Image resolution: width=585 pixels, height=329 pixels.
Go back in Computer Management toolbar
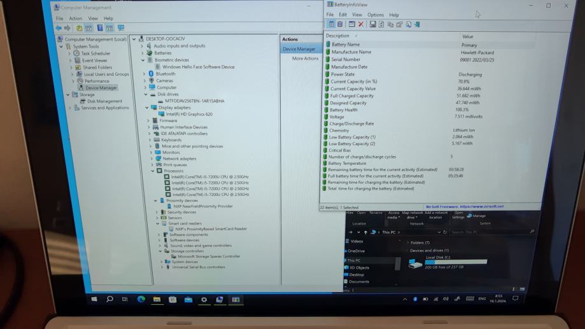[59, 28]
